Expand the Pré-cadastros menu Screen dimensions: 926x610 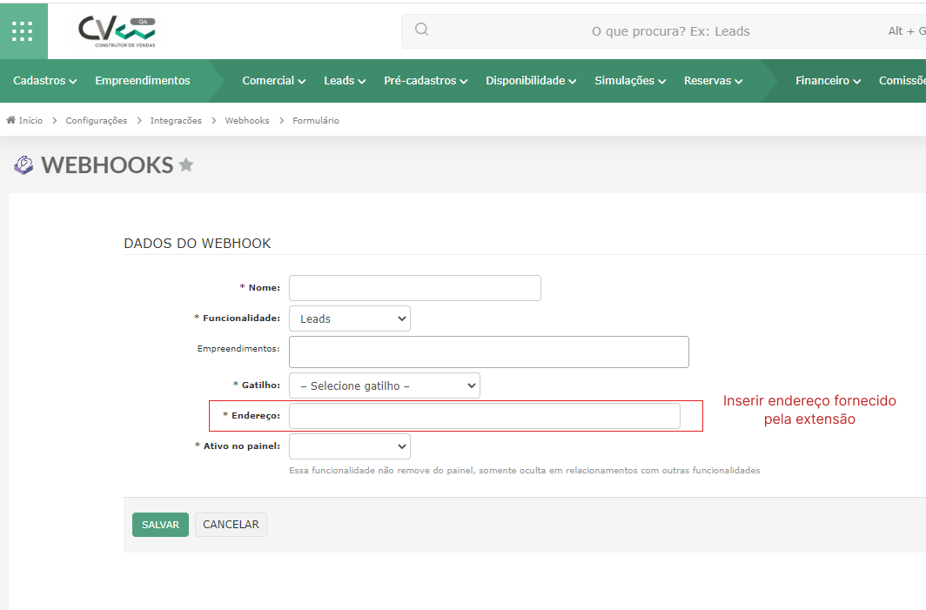coord(426,81)
